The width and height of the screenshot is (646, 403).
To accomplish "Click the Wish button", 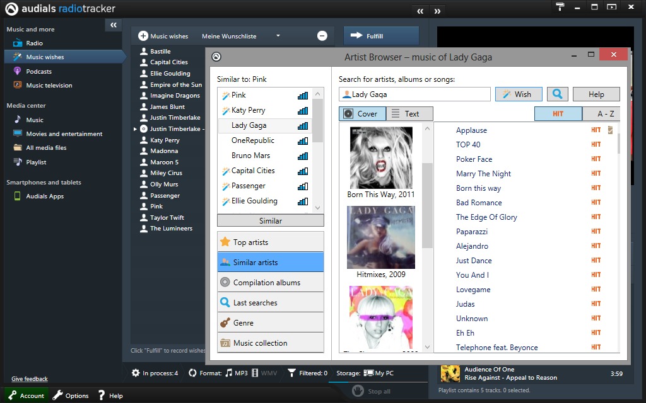I will click(519, 94).
